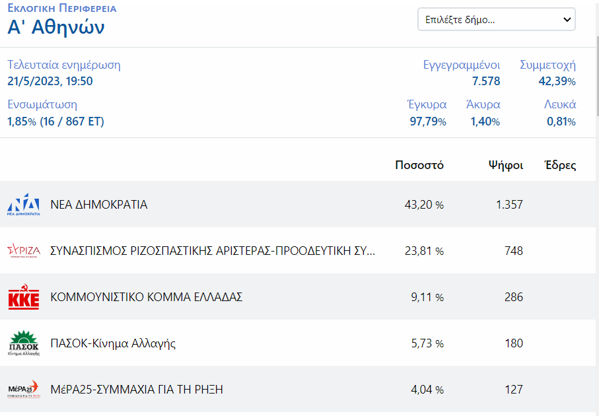
Task: Click the ΜέΡΑ25 party logo
Action: (24, 390)
